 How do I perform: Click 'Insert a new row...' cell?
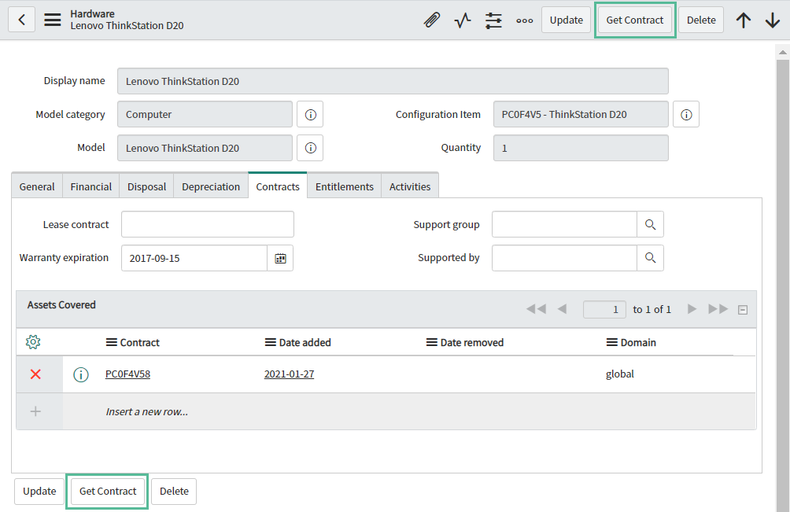click(146, 412)
